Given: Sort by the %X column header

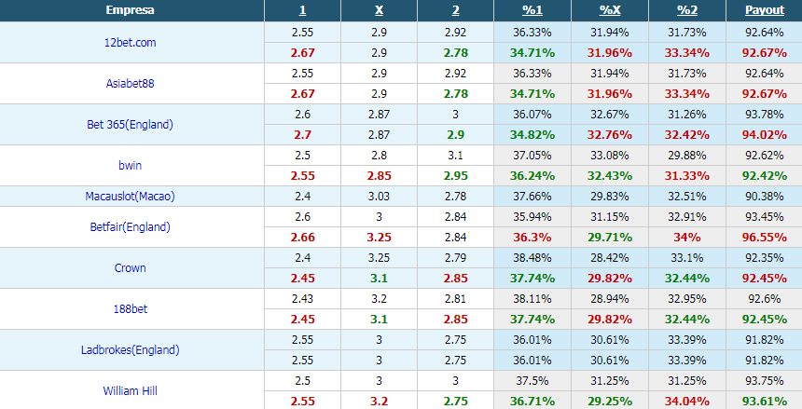Looking at the screenshot, I should [x=610, y=10].
